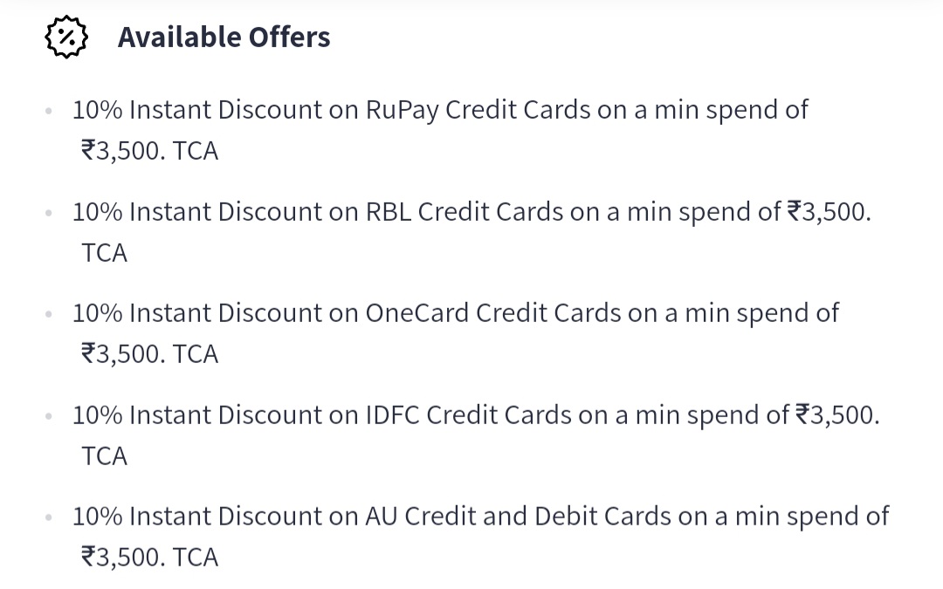Click the percent badge offers icon
The width and height of the screenshot is (943, 589).
click(66, 38)
